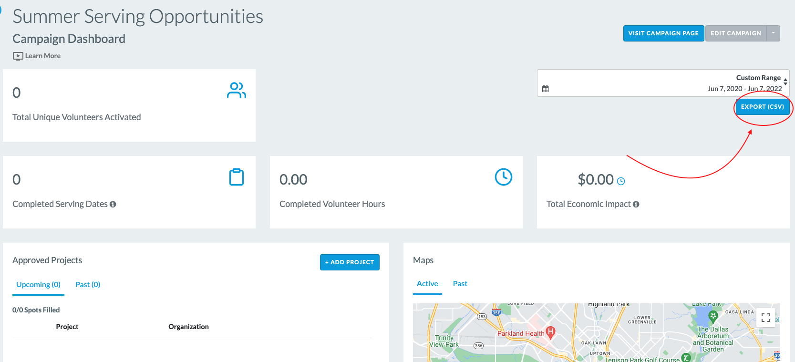This screenshot has width=795, height=362.
Task: Click The Dallas Arboretum marker on map
Action: (713, 316)
